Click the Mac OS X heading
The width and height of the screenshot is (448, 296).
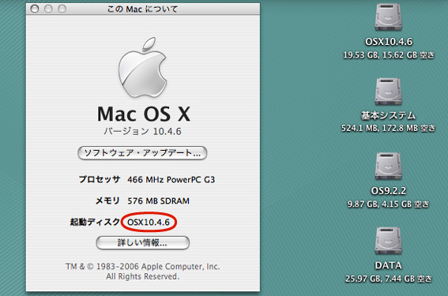(x=144, y=114)
